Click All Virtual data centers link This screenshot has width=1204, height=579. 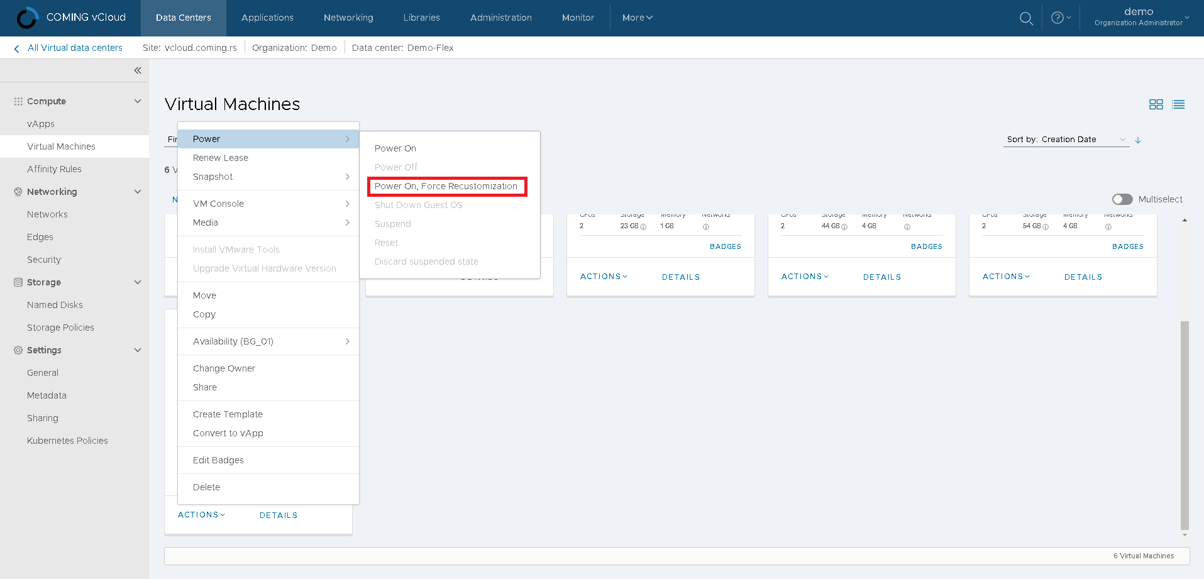75,48
